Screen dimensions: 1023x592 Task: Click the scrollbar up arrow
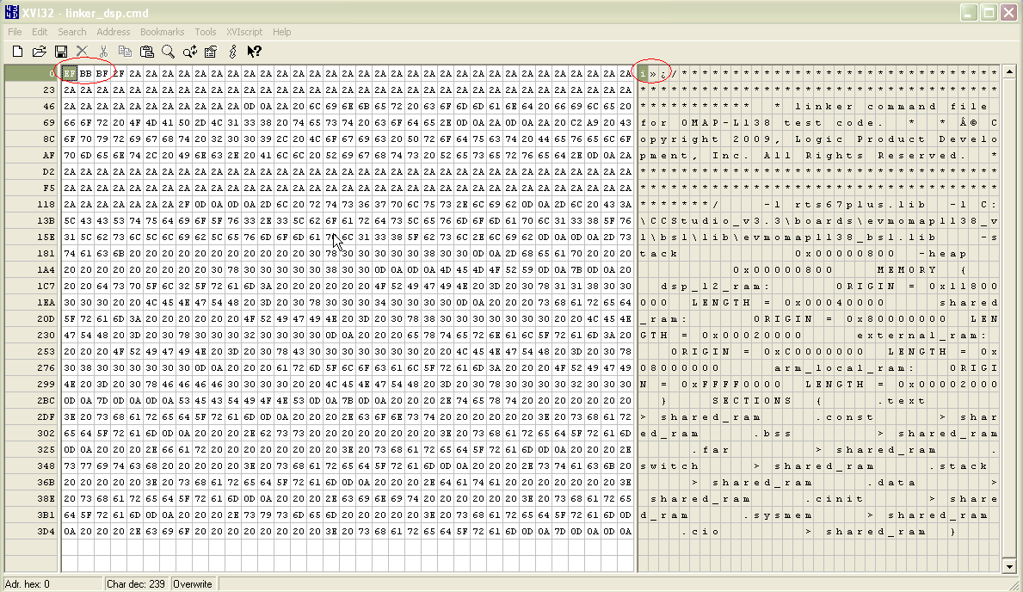point(1009,71)
